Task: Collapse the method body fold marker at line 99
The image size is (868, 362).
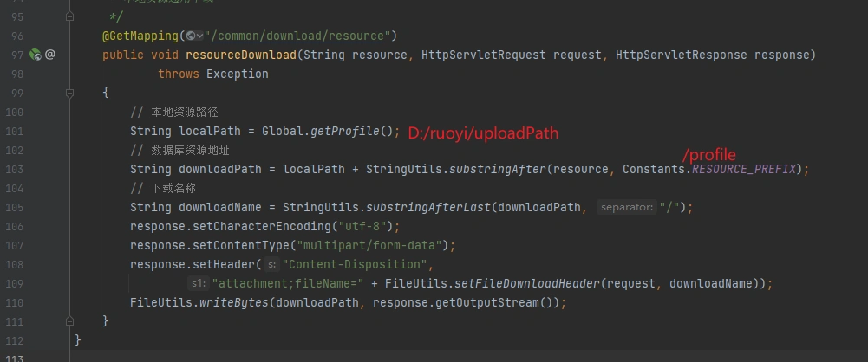Action: [69, 93]
